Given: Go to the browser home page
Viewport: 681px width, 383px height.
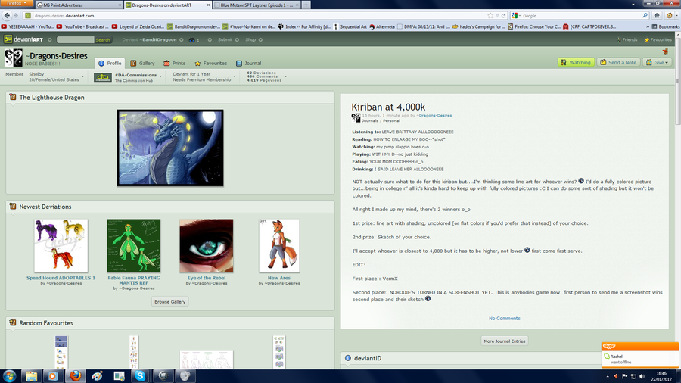Looking at the screenshot, I should (657, 16).
